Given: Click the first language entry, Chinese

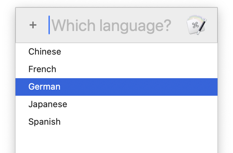Looking at the screenshot, I should click(45, 52).
